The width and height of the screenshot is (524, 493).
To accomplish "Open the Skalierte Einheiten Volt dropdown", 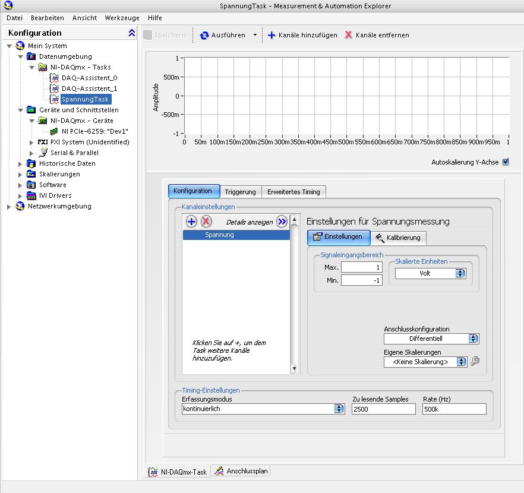I will [x=460, y=273].
